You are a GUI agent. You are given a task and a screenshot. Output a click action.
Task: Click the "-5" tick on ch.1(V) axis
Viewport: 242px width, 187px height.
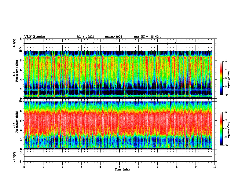click(21, 48)
